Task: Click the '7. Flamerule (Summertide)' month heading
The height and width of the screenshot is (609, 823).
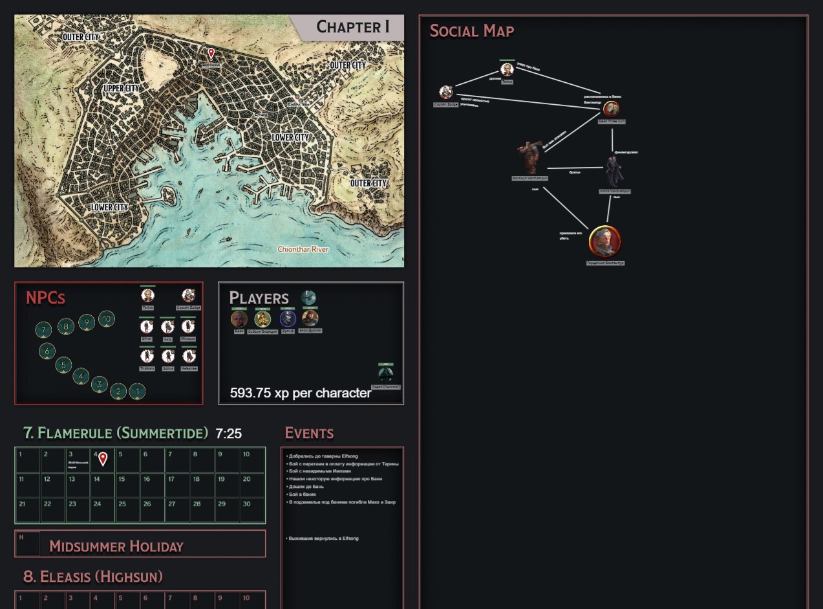Action: point(116,433)
